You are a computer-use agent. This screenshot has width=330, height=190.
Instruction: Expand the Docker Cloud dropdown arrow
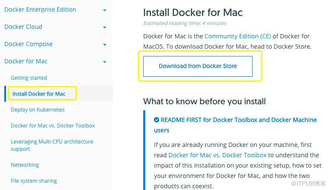pos(105,27)
